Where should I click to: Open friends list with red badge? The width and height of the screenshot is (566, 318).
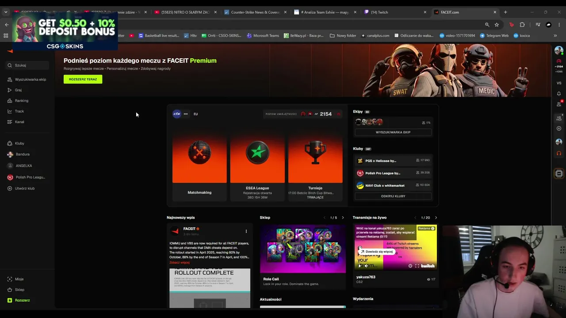pyautogui.click(x=559, y=104)
